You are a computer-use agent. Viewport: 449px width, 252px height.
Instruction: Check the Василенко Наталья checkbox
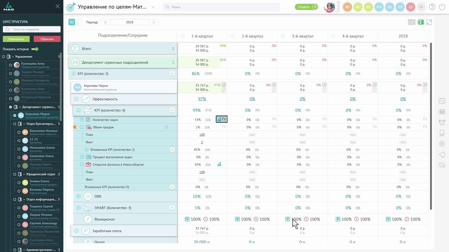19,132
